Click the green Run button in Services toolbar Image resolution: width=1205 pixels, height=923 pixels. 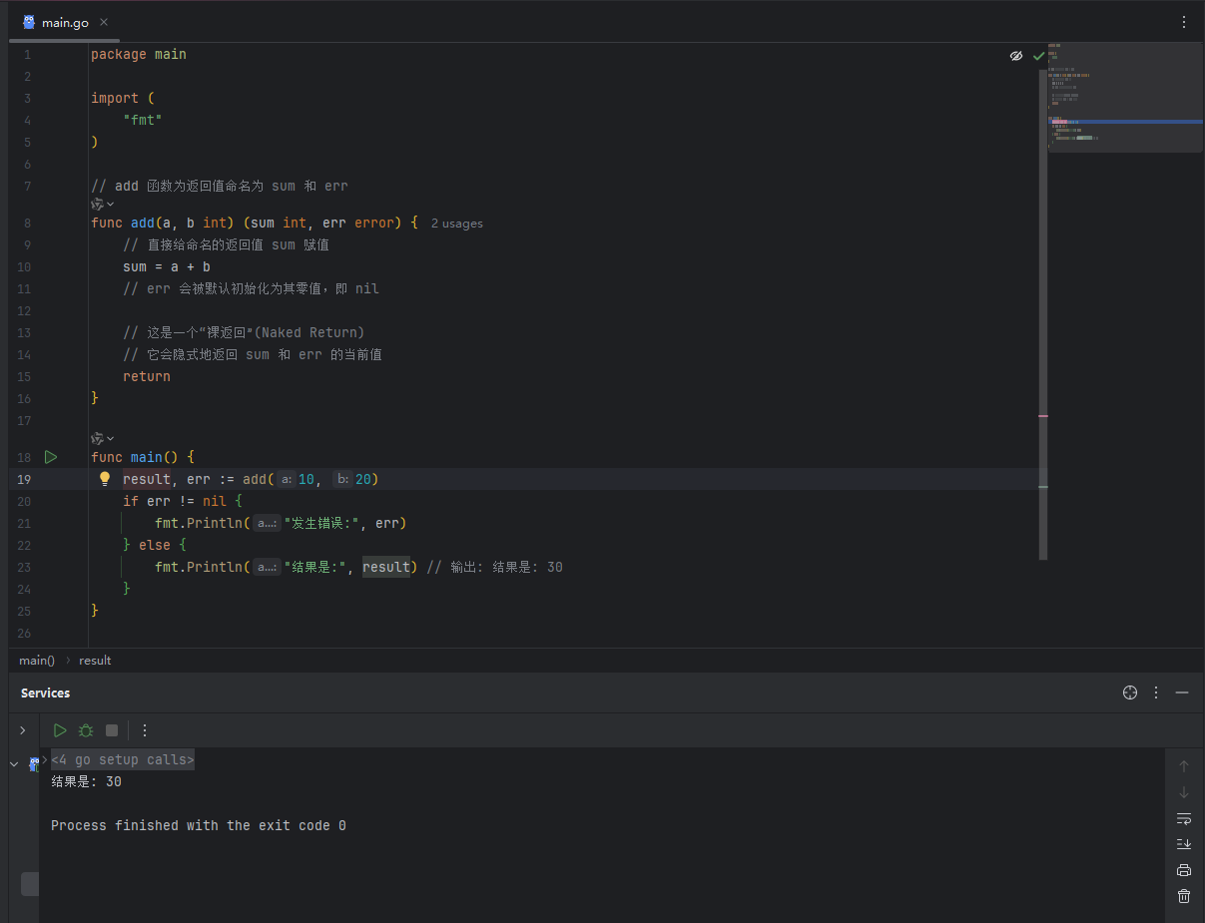pyautogui.click(x=60, y=730)
